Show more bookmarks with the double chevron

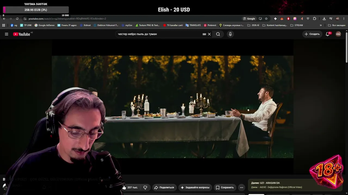tap(321, 25)
